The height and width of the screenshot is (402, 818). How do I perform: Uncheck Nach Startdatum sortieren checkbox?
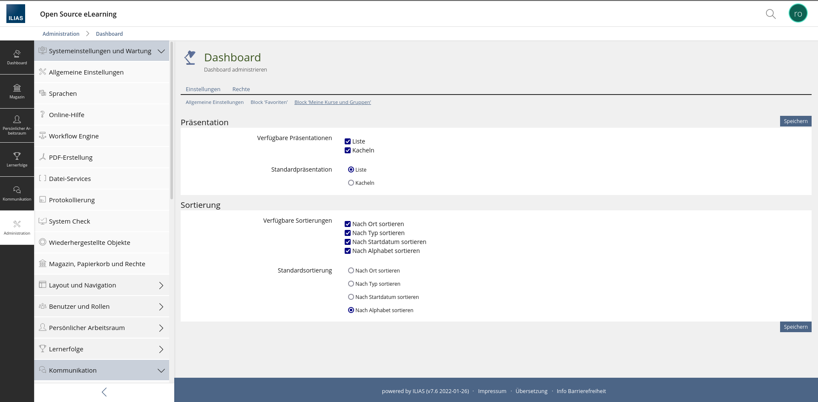(x=348, y=242)
